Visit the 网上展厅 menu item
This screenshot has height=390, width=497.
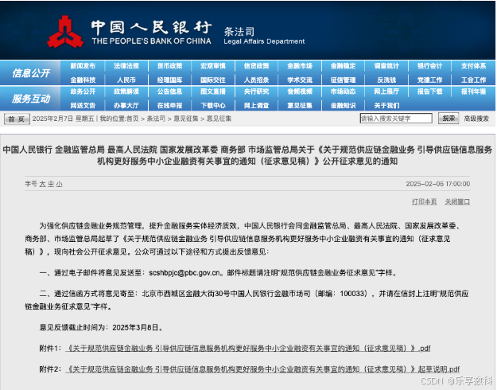(x=386, y=92)
